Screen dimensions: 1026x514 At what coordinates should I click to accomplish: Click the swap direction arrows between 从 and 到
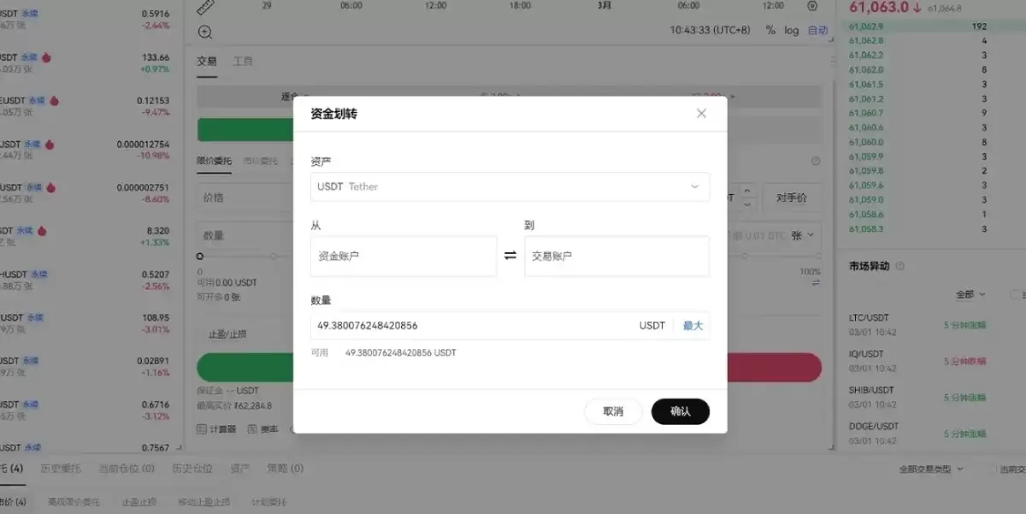pyautogui.click(x=510, y=255)
